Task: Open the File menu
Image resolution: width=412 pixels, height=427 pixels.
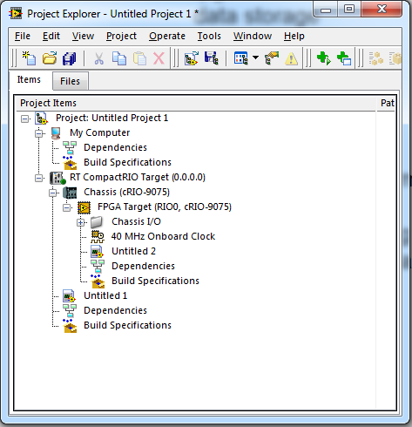Action: tap(23, 36)
